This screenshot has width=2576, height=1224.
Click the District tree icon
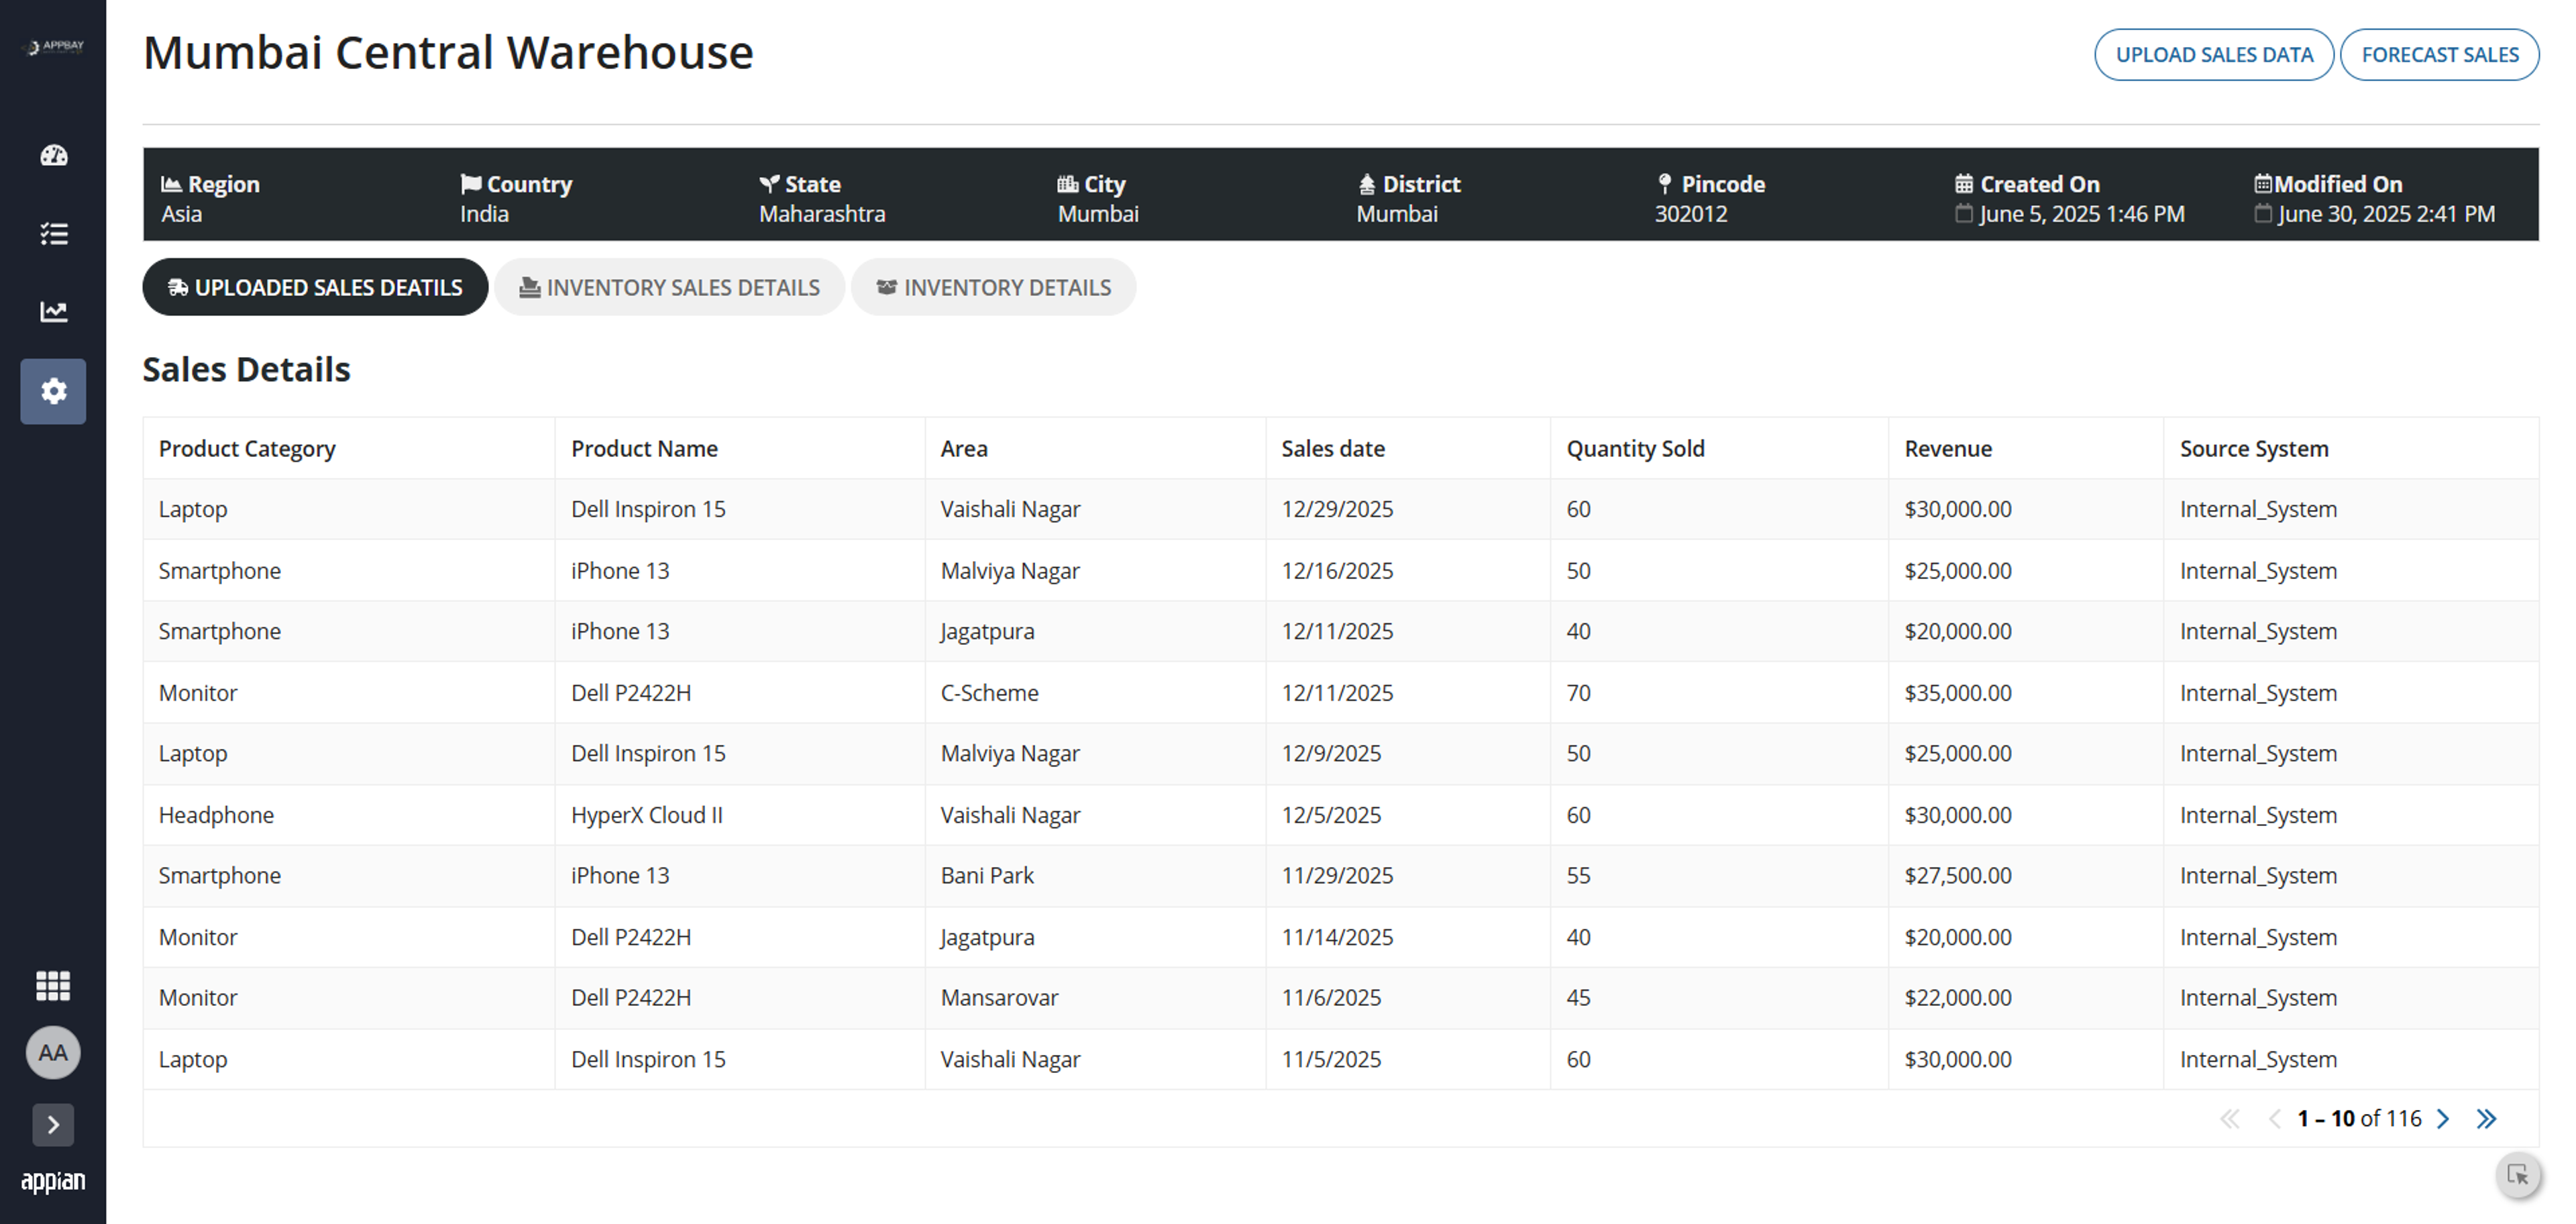pyautogui.click(x=1367, y=184)
